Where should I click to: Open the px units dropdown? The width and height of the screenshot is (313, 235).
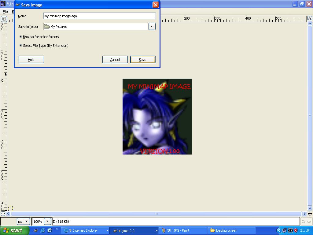(x=27, y=221)
